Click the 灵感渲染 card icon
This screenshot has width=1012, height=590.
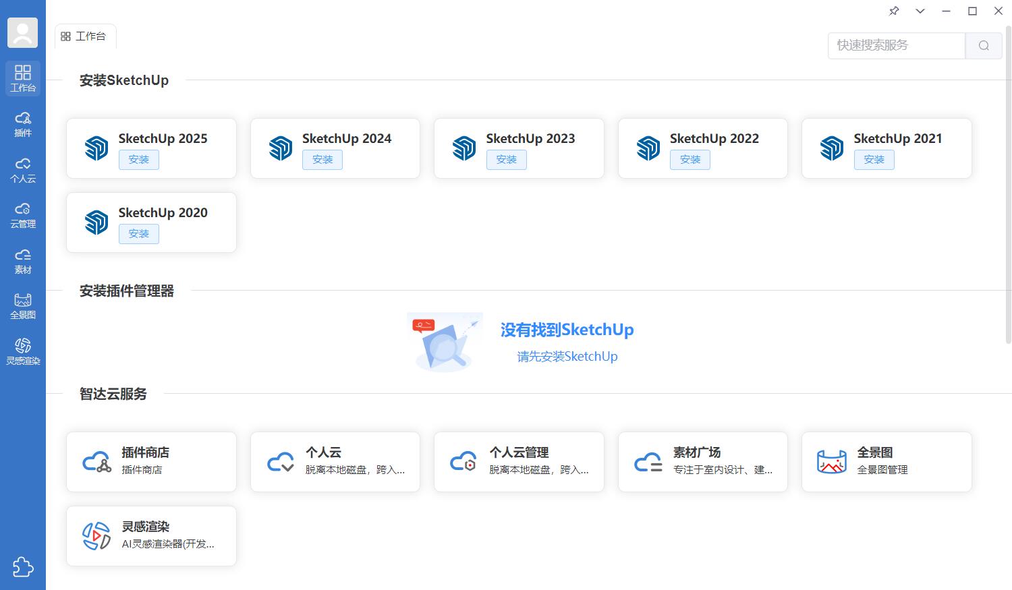tap(96, 536)
